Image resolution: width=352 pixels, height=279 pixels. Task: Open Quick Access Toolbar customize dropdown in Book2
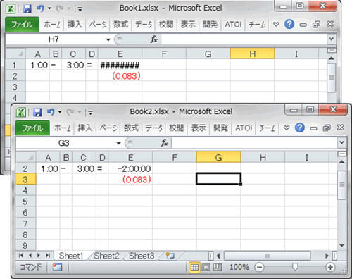click(x=90, y=113)
